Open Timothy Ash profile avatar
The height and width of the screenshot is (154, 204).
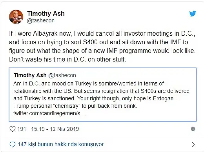click(16, 17)
